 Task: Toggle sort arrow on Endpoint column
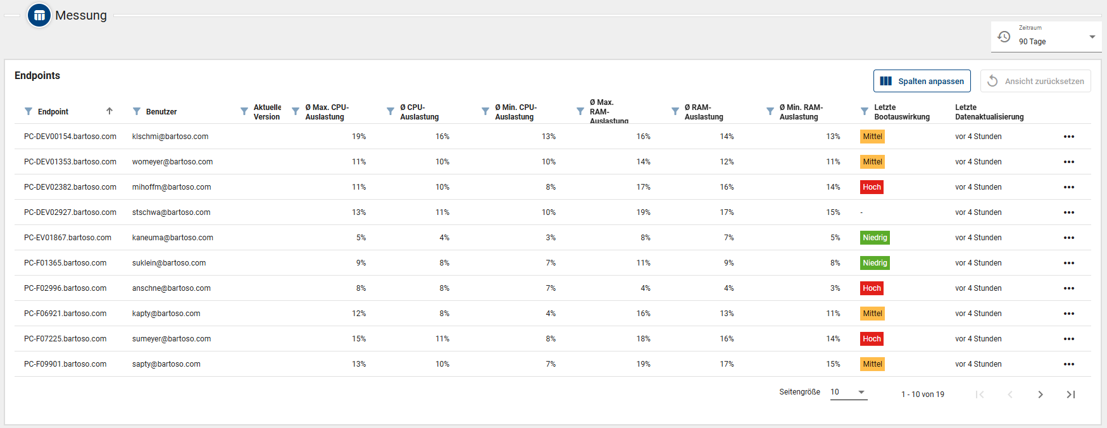tap(109, 111)
